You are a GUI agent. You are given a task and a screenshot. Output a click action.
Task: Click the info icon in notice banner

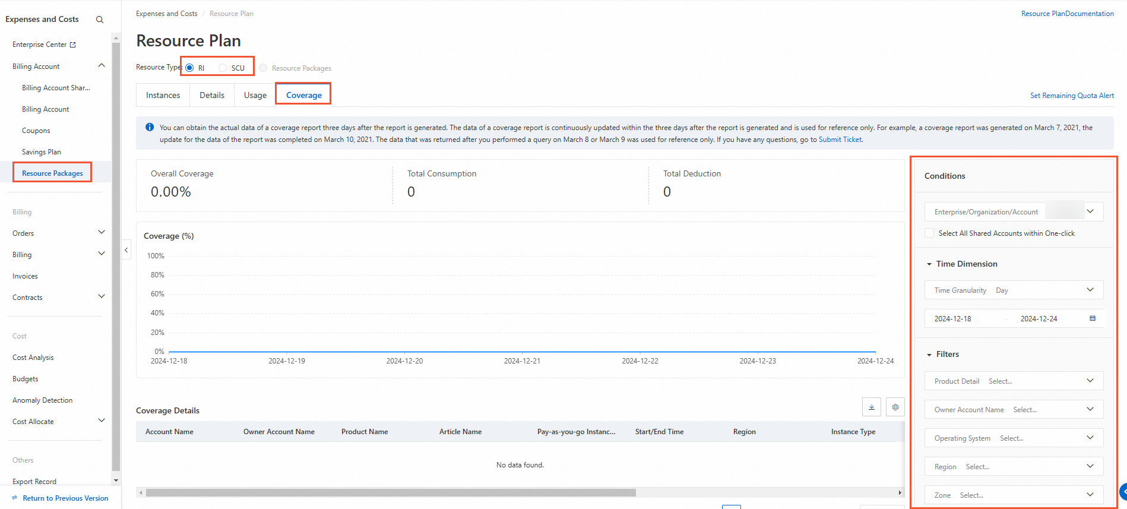[x=150, y=127]
